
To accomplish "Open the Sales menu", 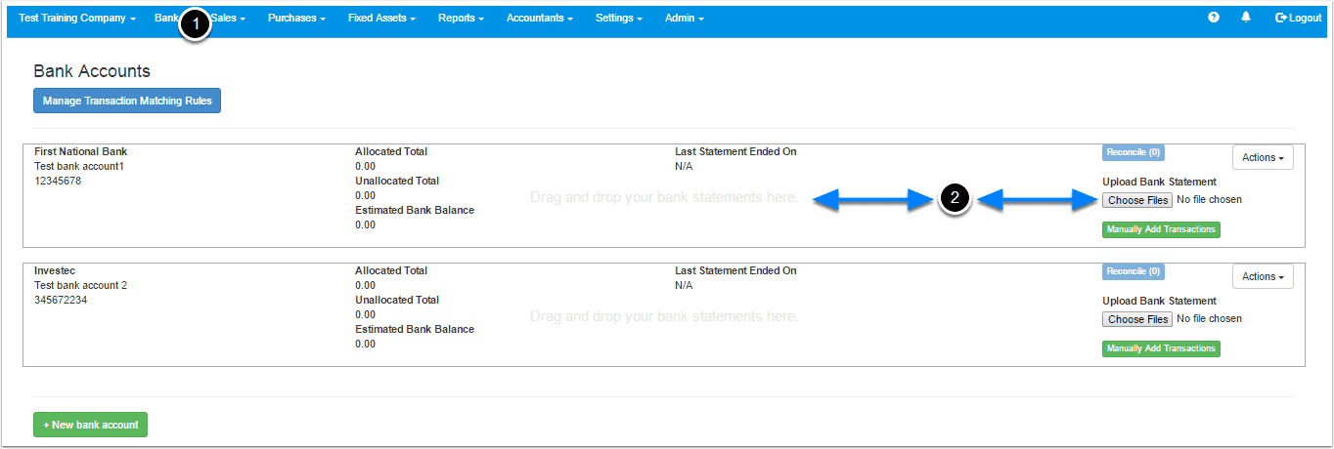I will tap(228, 18).
